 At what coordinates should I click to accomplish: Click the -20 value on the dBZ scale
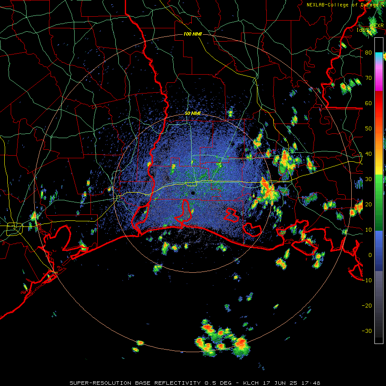tap(367, 306)
